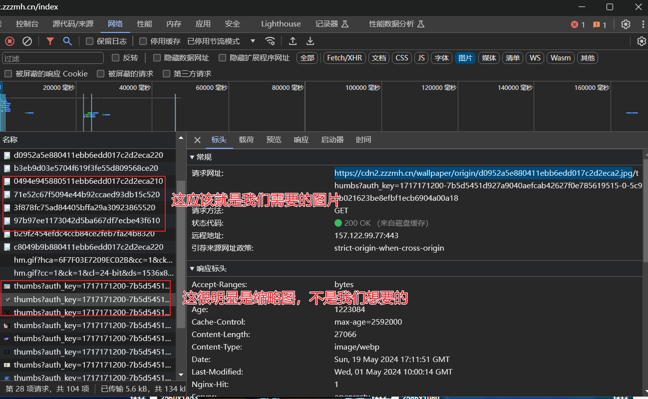Open the Lighthouse tab
The width and height of the screenshot is (648, 399).
point(281,24)
